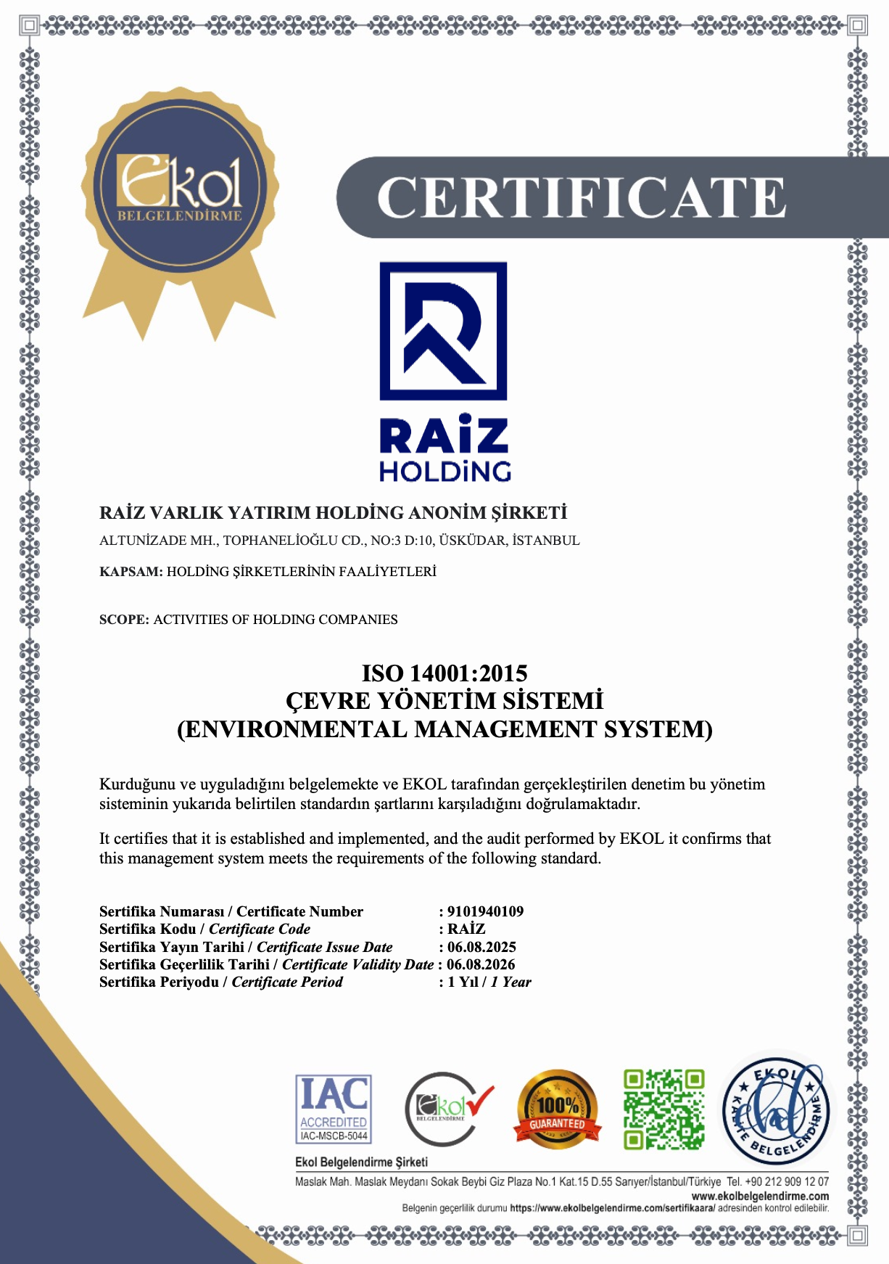Open the www.ekolbelgelendirme.com website link

[759, 1196]
